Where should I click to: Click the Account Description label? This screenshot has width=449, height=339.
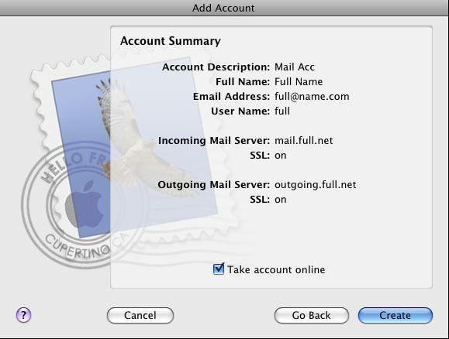tap(216, 67)
